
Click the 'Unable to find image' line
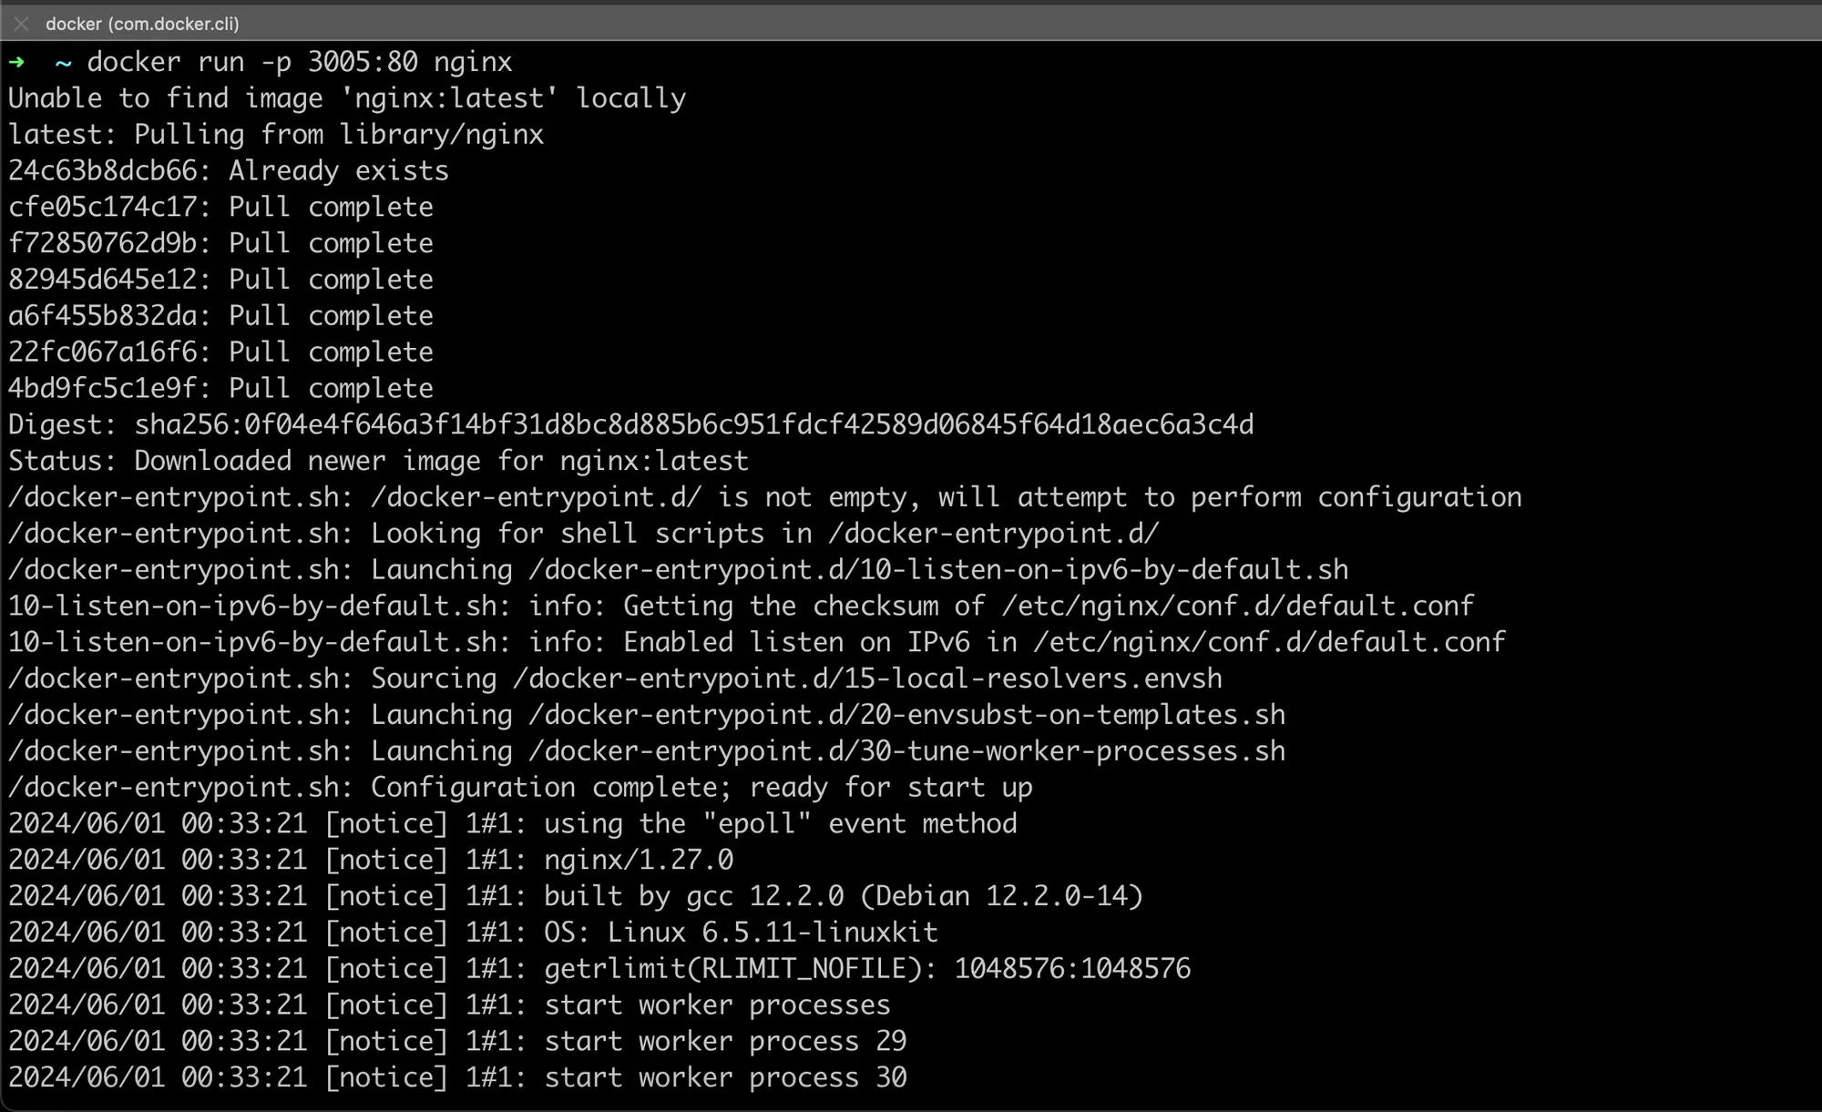pyautogui.click(x=346, y=98)
